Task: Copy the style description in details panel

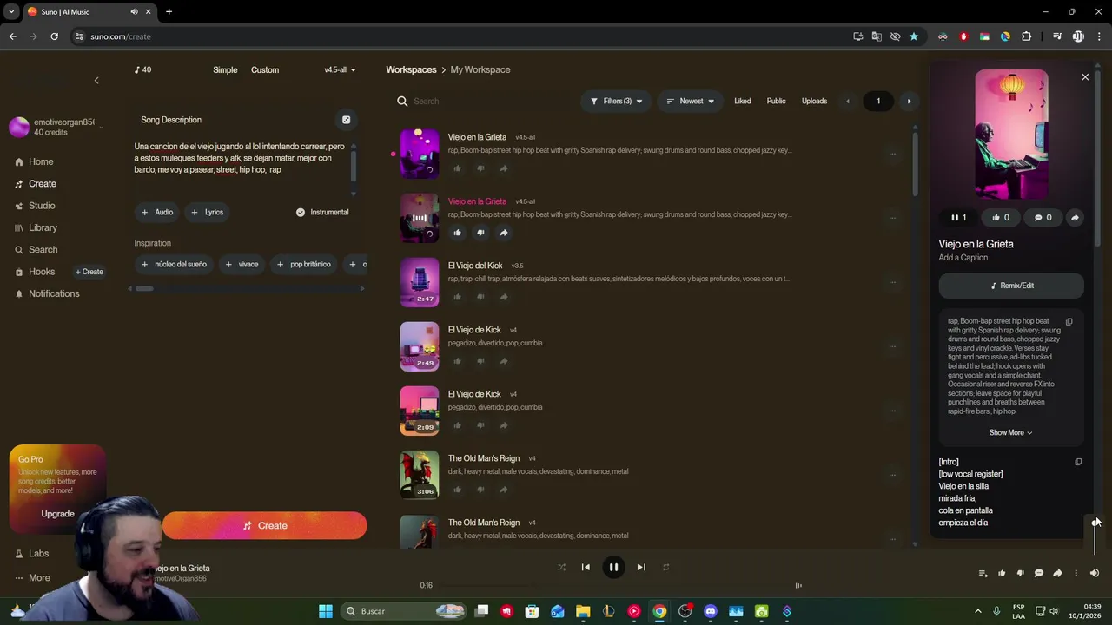Action: pos(1069,321)
